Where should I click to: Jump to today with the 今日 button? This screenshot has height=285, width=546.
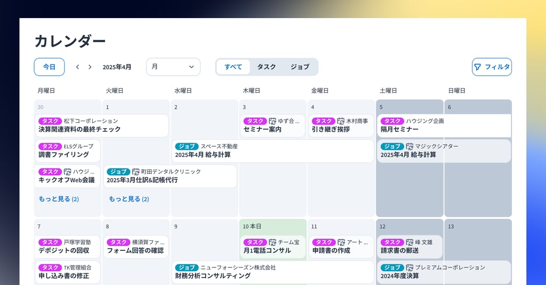tap(49, 67)
